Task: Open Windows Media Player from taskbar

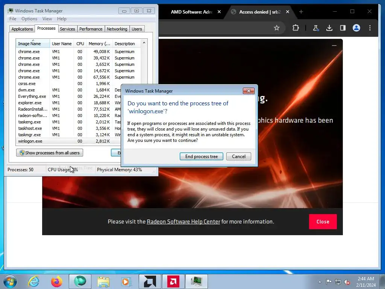Action: pos(126,281)
